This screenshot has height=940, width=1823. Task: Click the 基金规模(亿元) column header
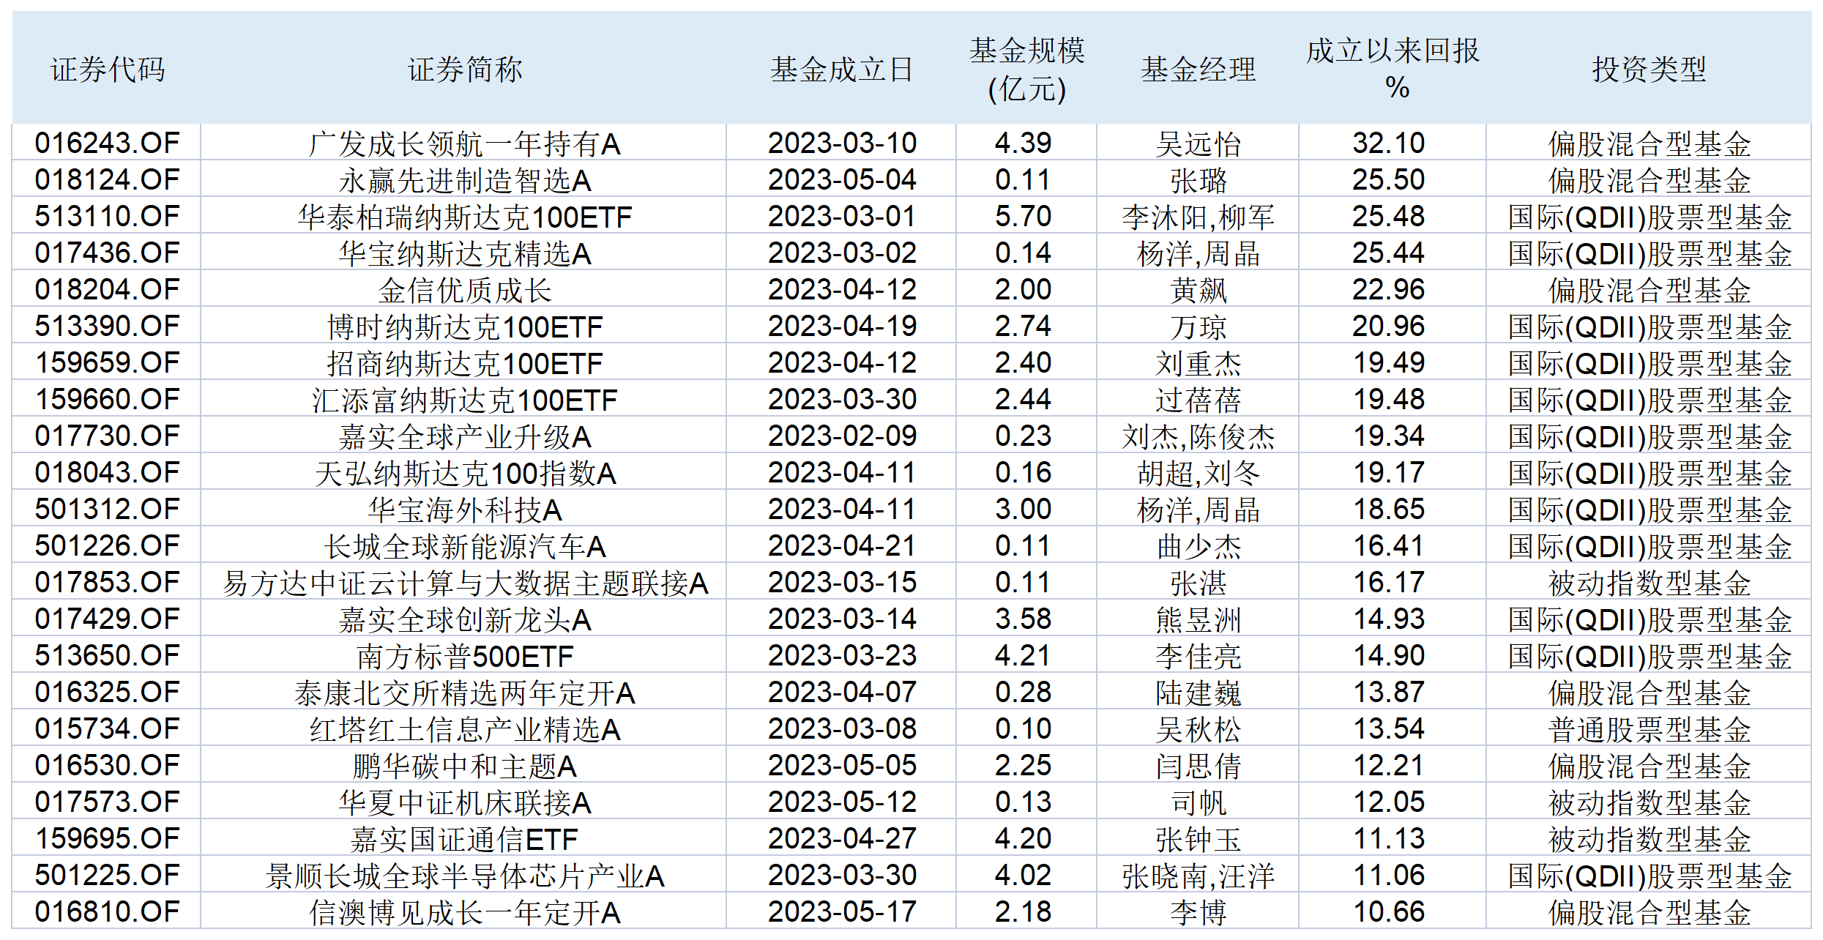tap(1026, 70)
